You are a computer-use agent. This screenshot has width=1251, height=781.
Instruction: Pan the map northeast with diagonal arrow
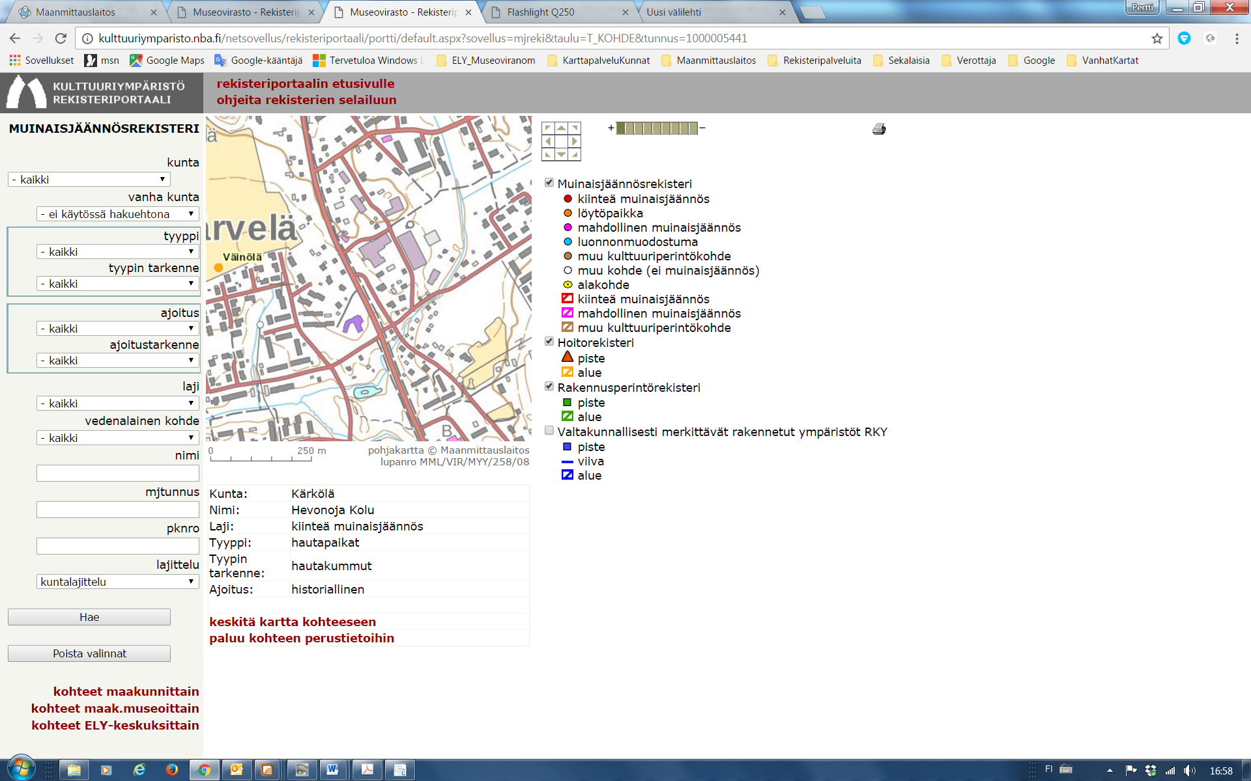[574, 128]
